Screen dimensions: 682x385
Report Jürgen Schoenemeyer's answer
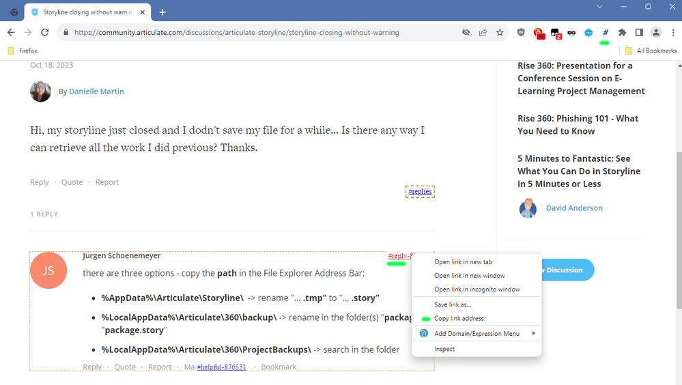(x=160, y=367)
